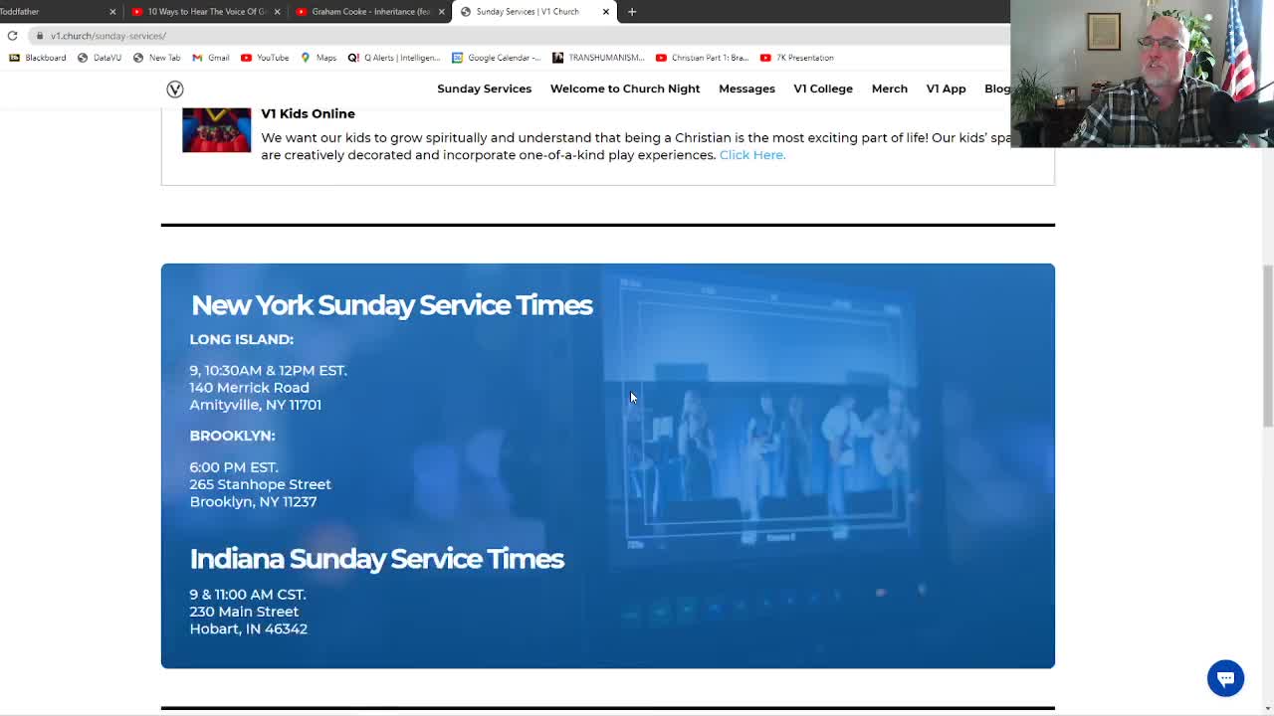Open the TRANSHUMANISM bookmark
The width and height of the screenshot is (1274, 716).
(x=598, y=58)
